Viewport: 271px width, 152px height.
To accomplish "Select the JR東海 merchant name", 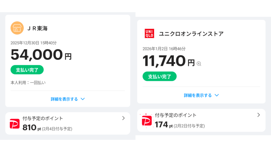I will (38, 28).
